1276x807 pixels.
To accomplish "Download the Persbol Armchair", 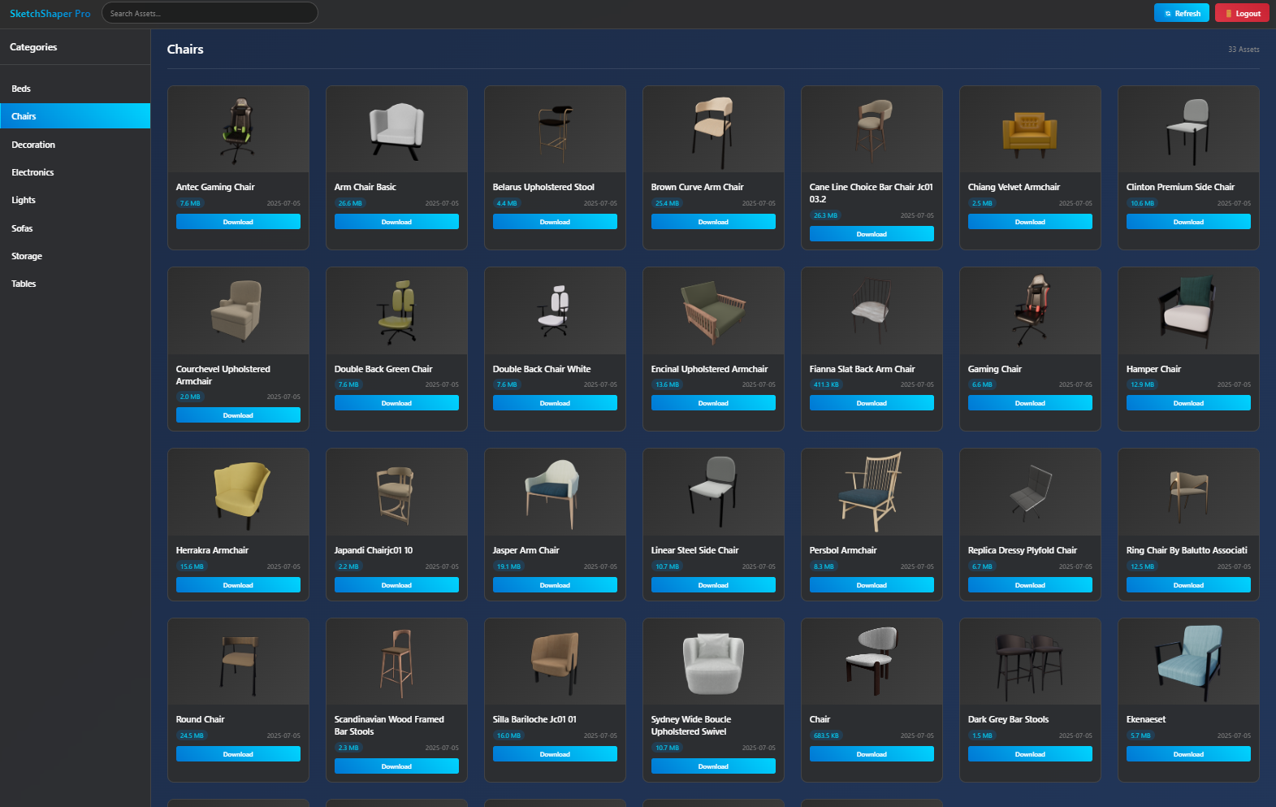I will pos(872,585).
